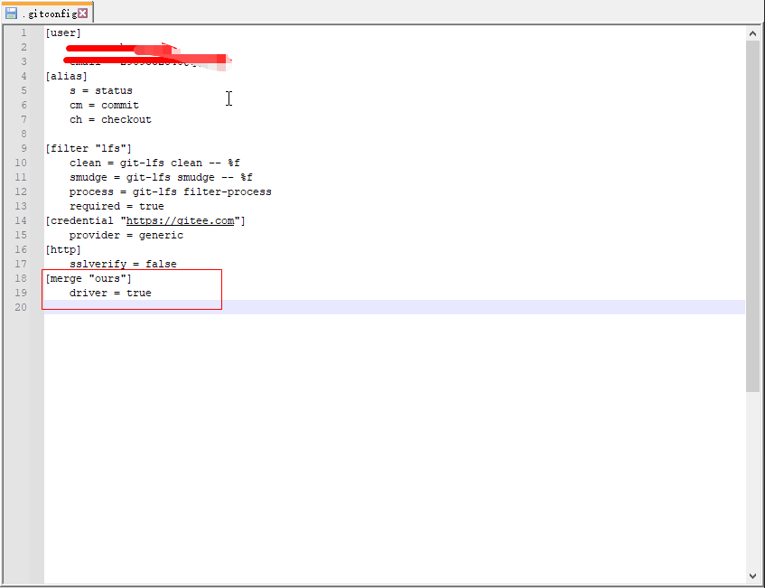Click the [merge "ours"] section header
Screen dimensions: 765x588
89,278
